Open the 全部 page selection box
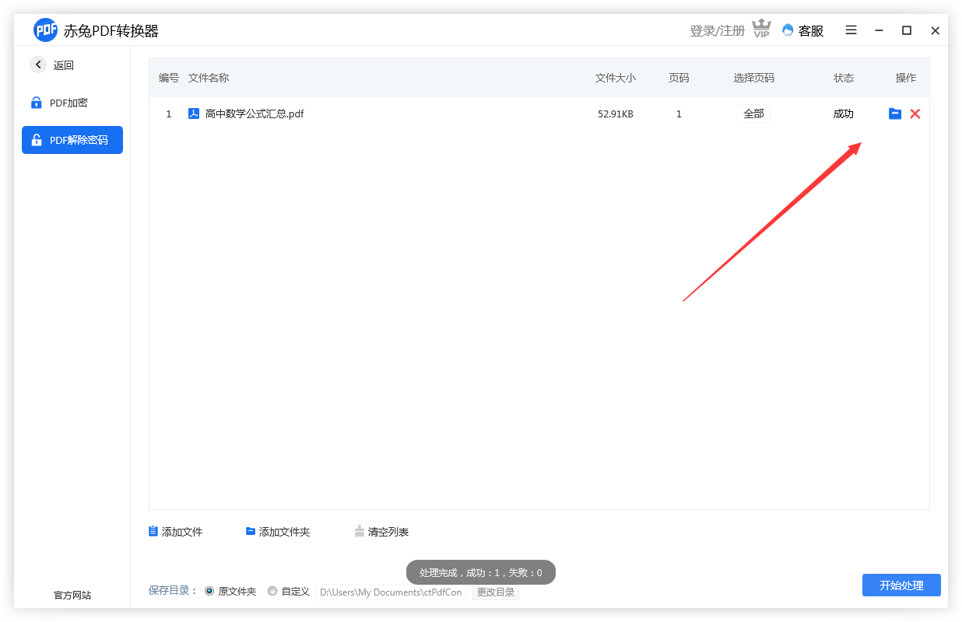Image resolution: width=962 pixels, height=622 pixels. pos(753,114)
